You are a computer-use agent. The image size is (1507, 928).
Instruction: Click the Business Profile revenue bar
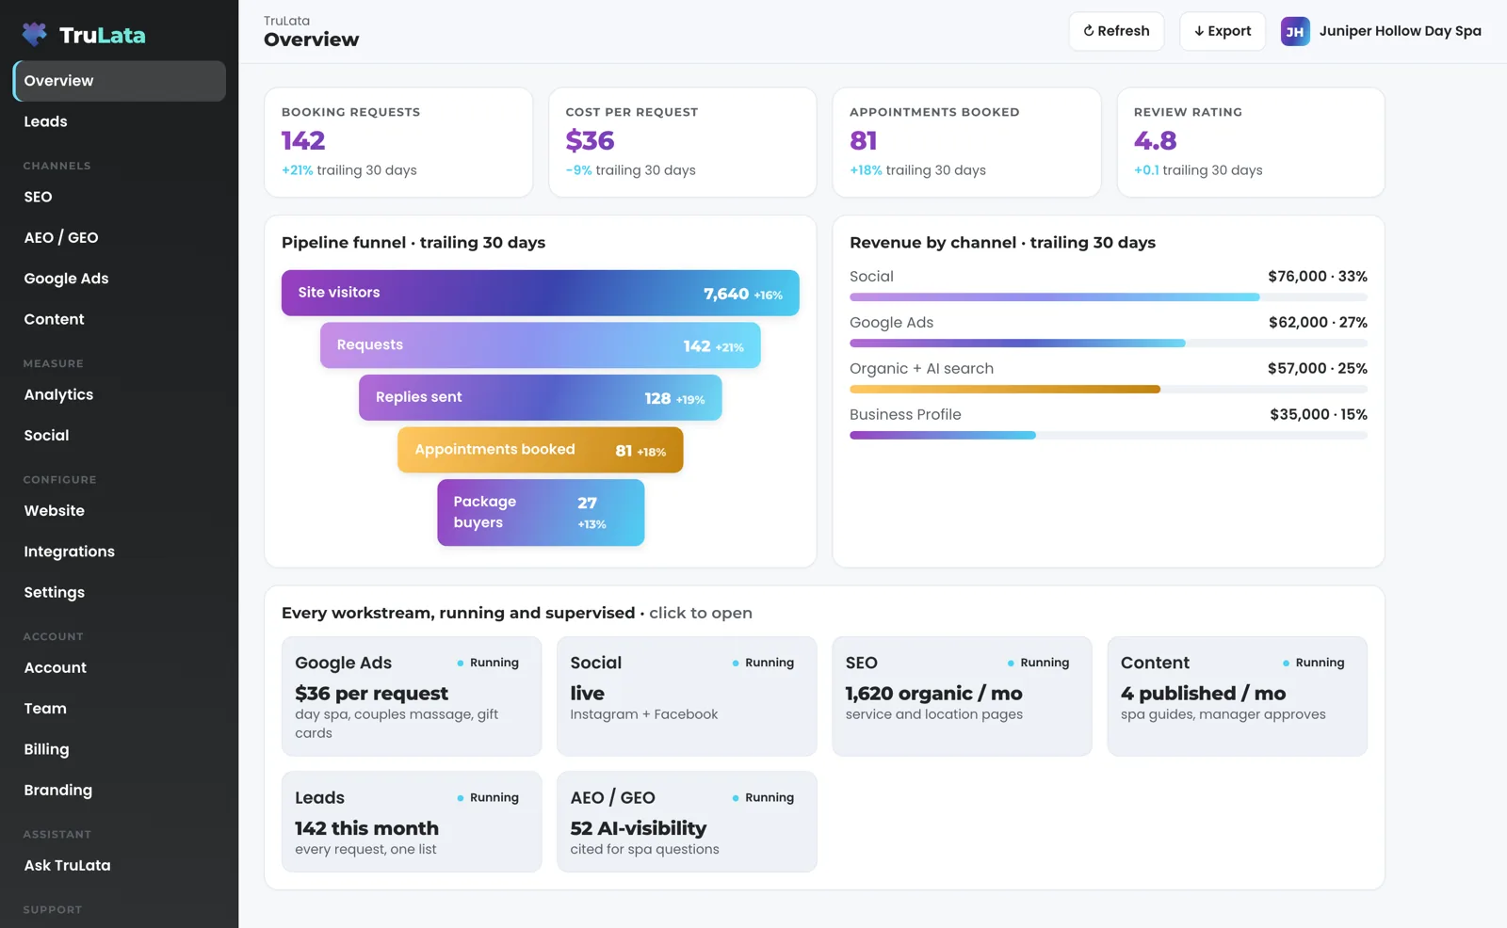pos(1109,436)
